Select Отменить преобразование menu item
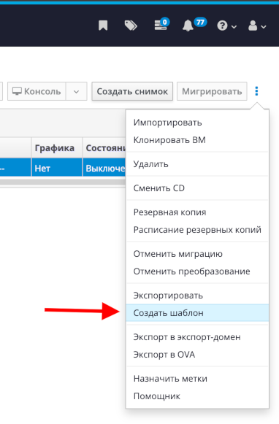The height and width of the screenshot is (424, 279). 197,271
